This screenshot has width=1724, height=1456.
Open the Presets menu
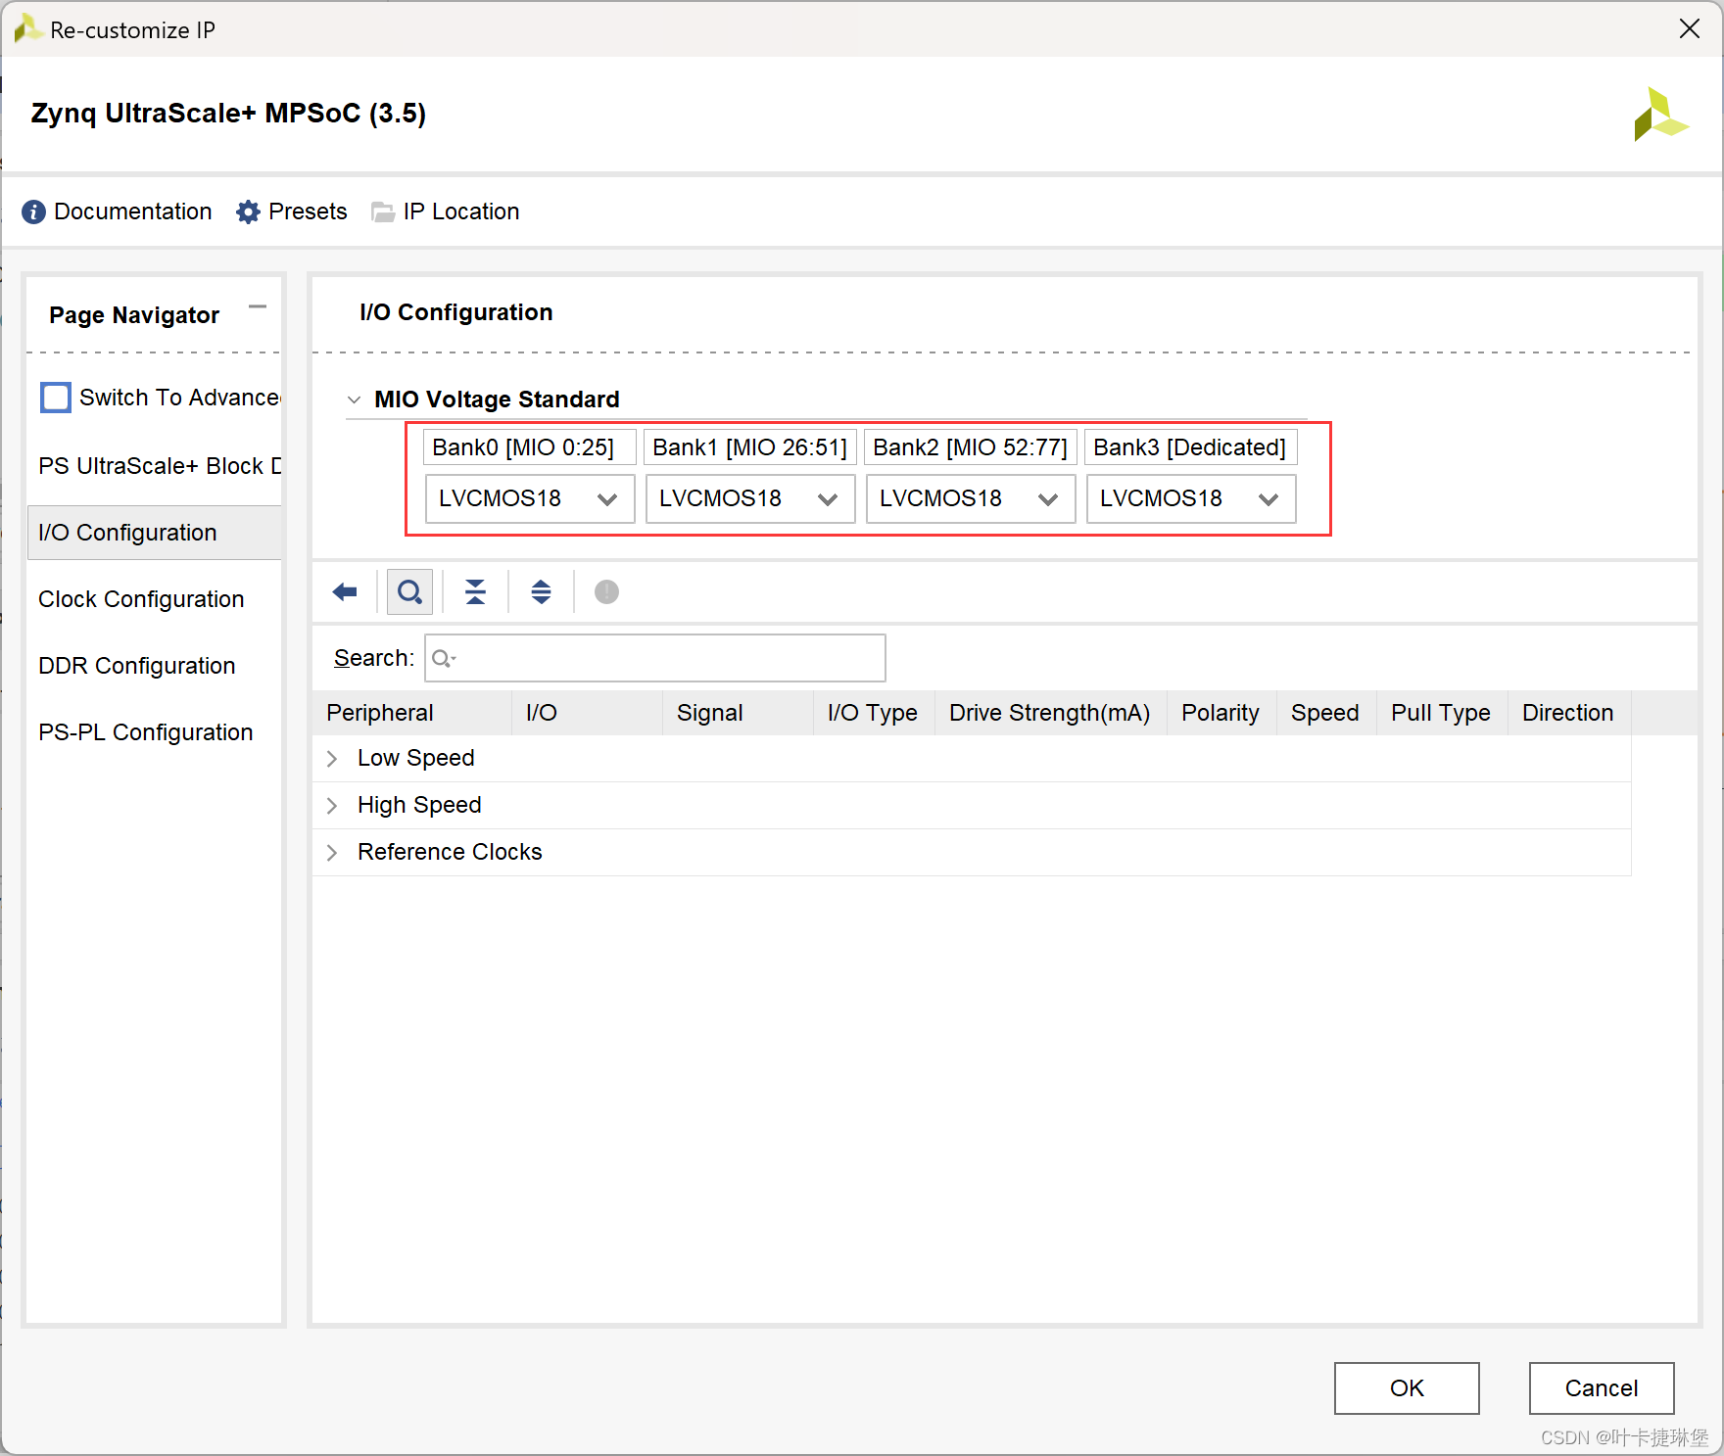(308, 211)
